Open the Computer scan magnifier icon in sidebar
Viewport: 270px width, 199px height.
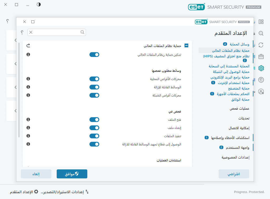[261, 33]
